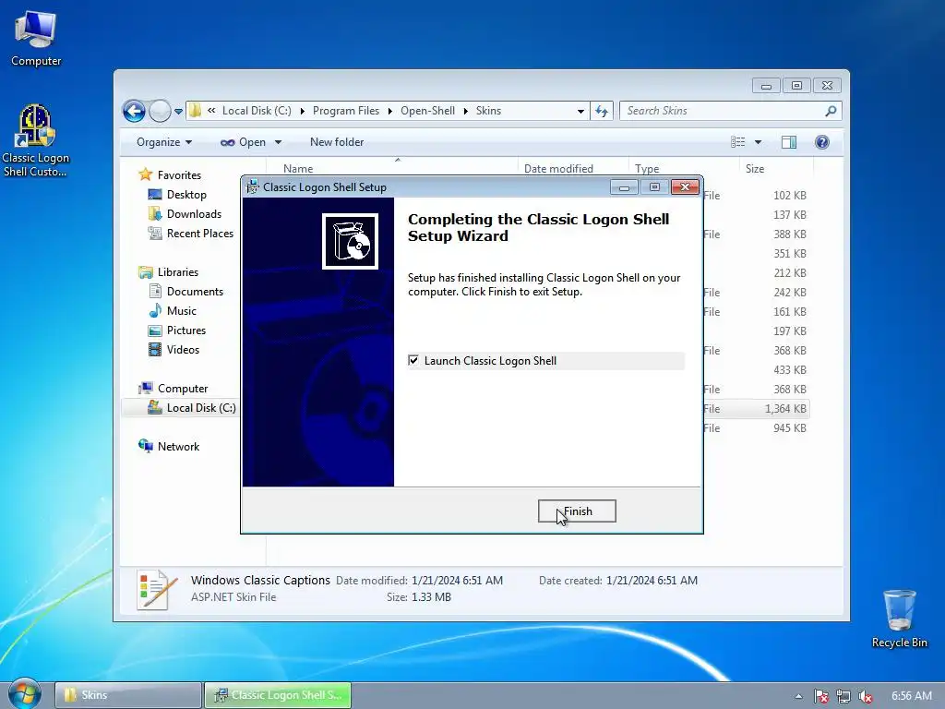Open Explorer help question mark icon
The width and height of the screenshot is (945, 709).
coord(821,142)
